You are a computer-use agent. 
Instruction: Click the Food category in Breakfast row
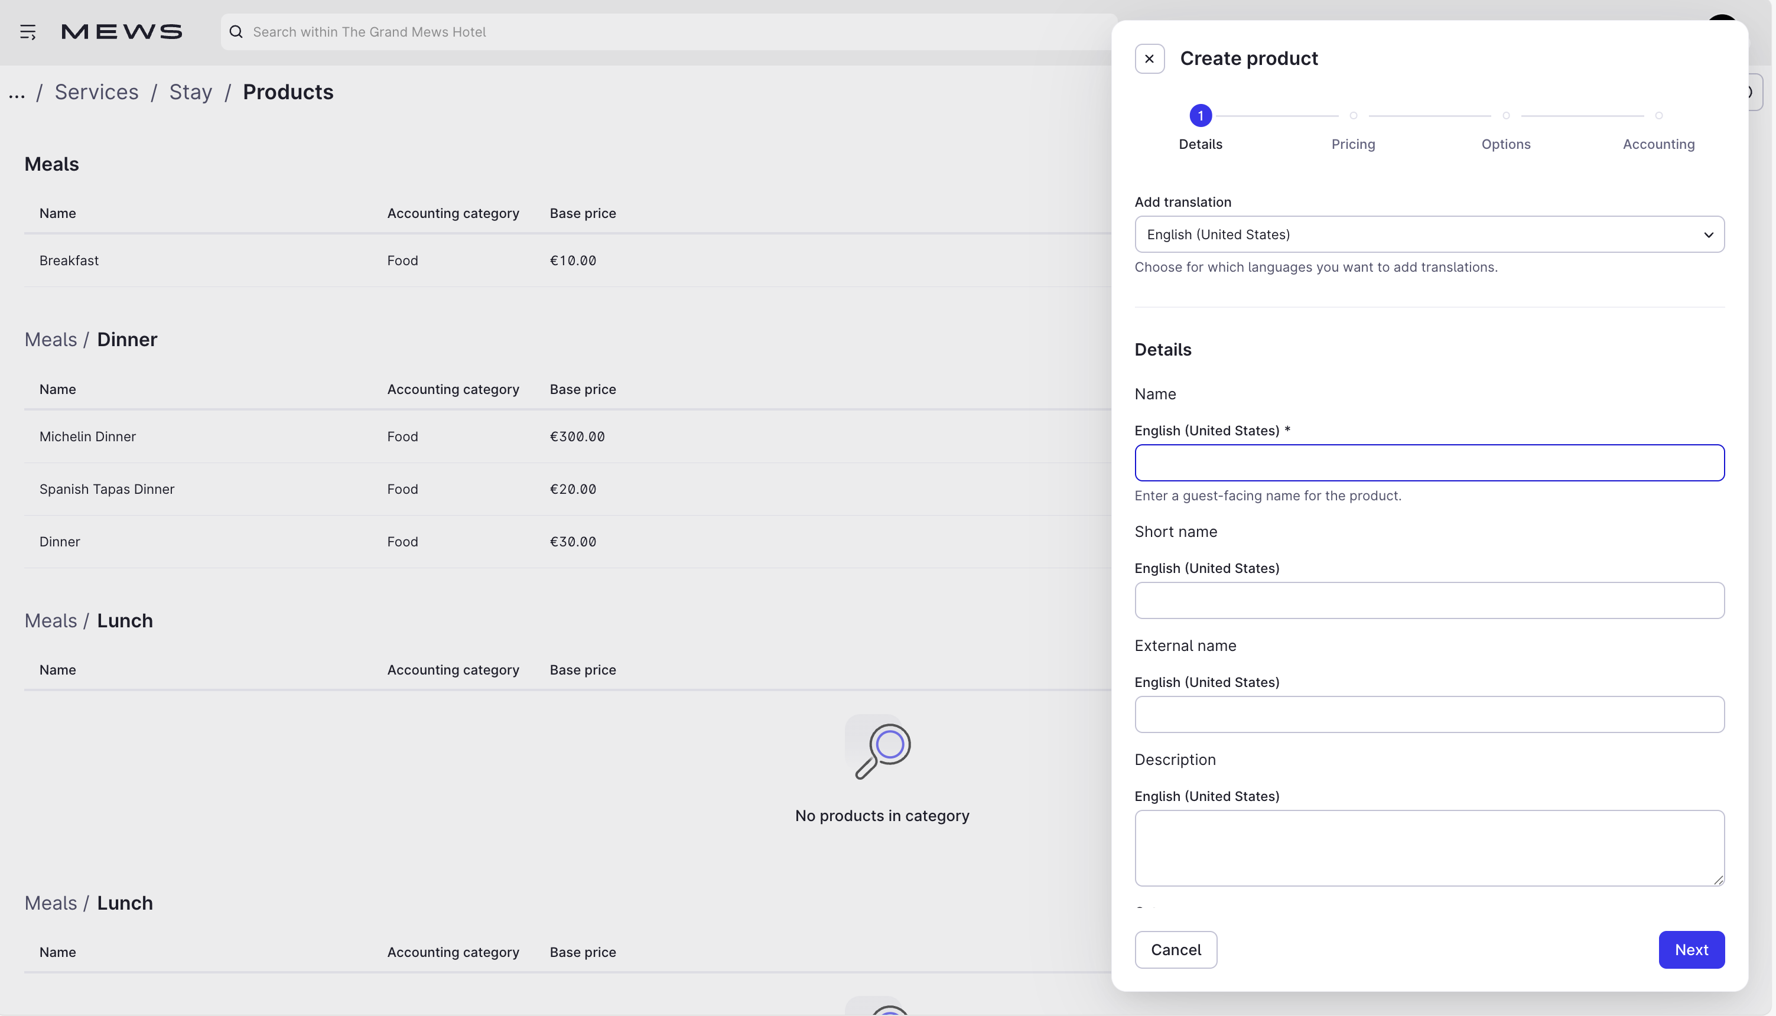click(x=403, y=261)
